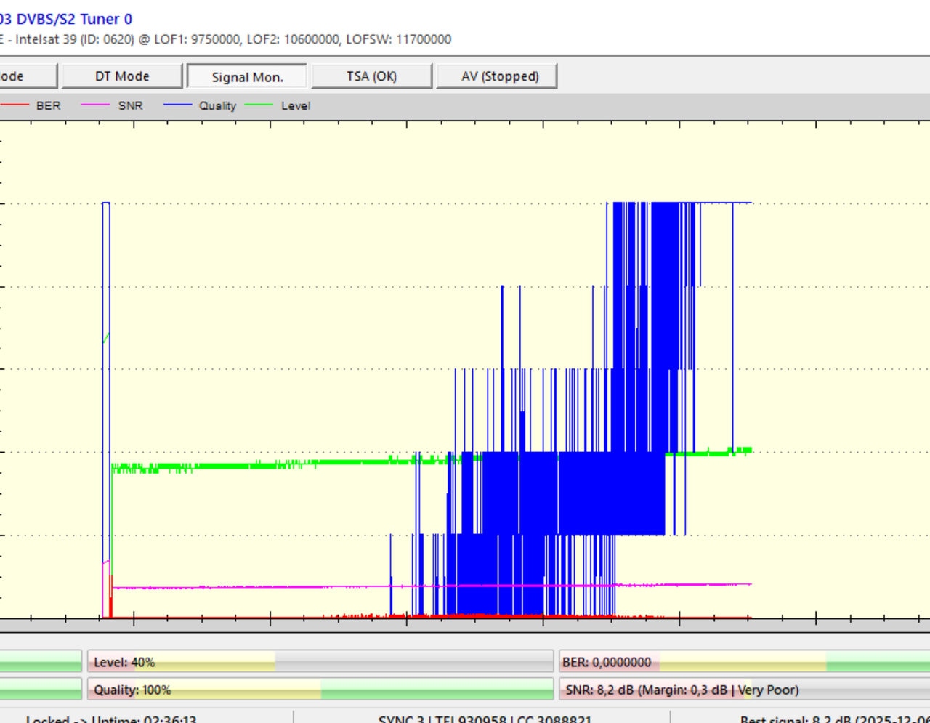Click the Level legend entry
Viewport: 930px width, 723px height.
pyautogui.click(x=296, y=105)
